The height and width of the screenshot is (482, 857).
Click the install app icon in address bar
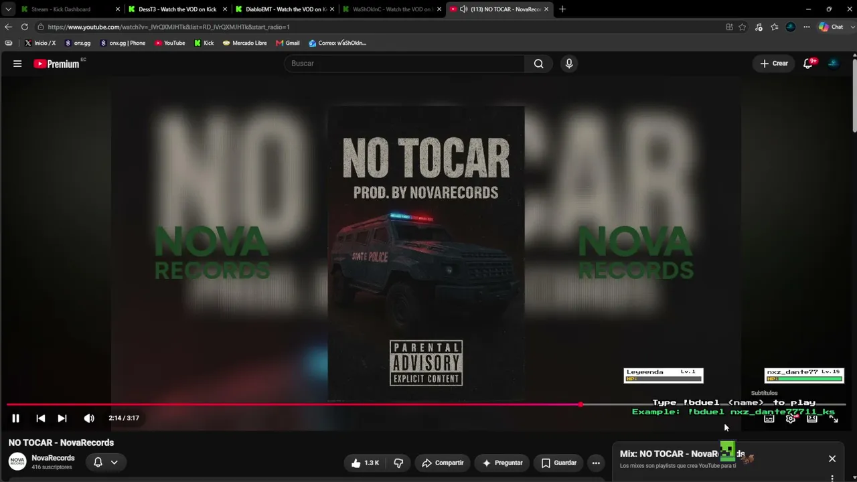(729, 27)
